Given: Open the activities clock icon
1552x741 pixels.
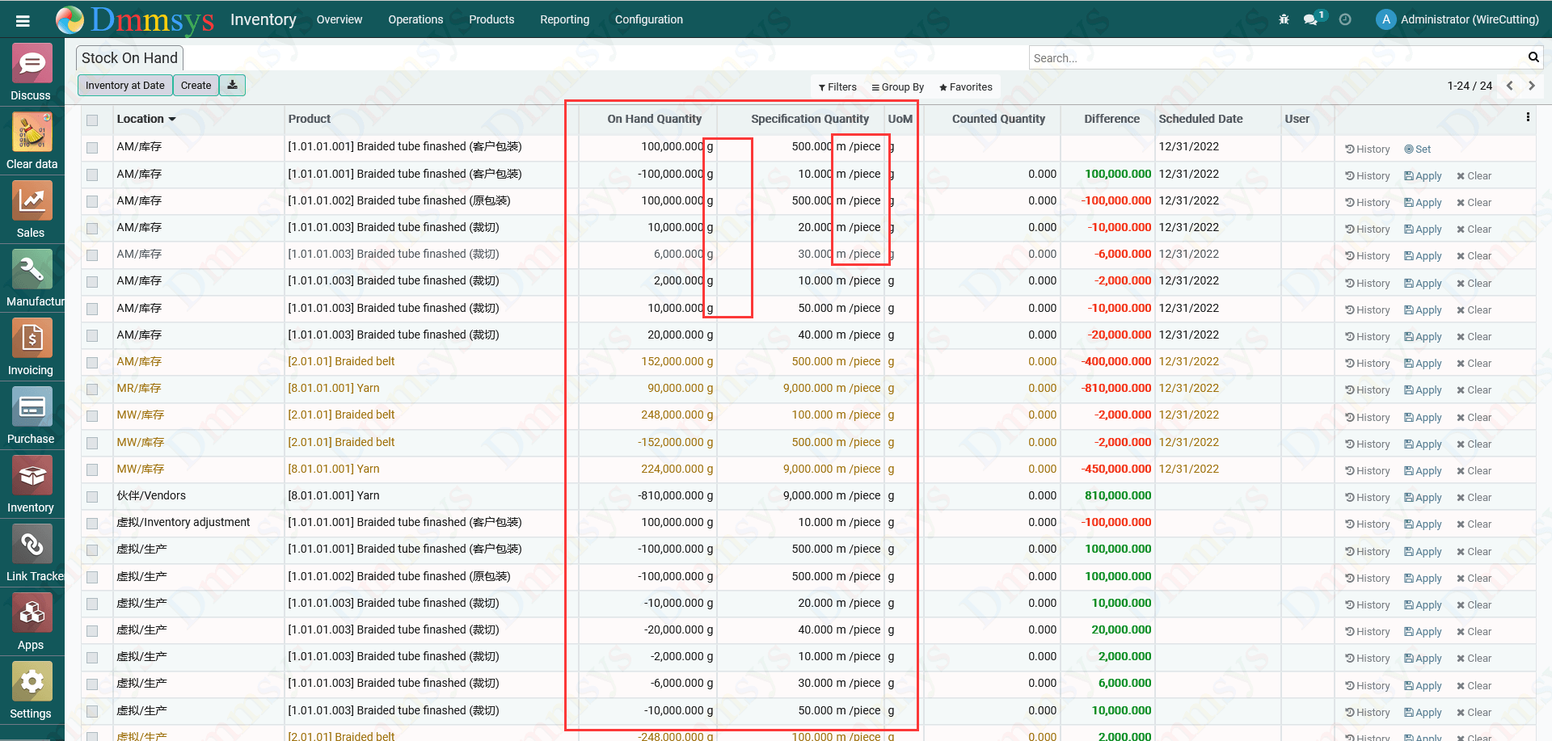Looking at the screenshot, I should coord(1345,19).
